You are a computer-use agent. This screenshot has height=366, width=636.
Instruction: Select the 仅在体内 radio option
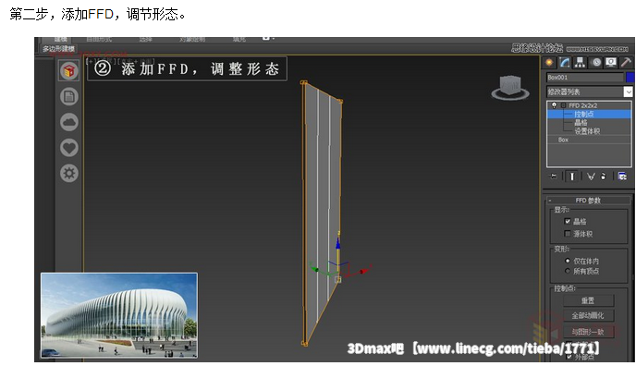568,261
